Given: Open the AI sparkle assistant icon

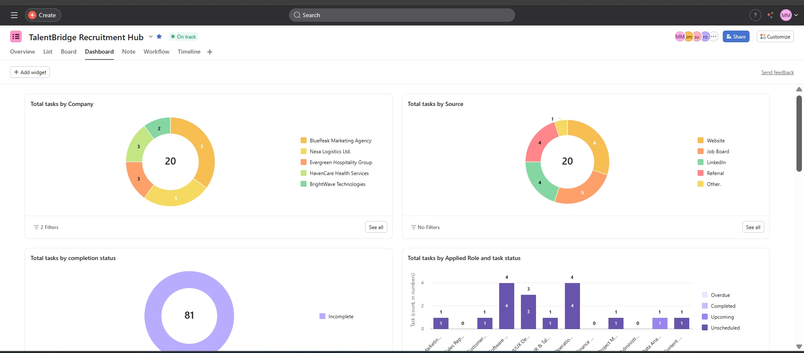Looking at the screenshot, I should 770,15.
